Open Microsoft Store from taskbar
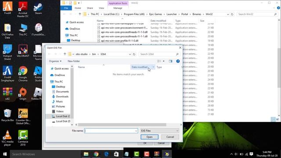The image size is (281, 158). 116,154
